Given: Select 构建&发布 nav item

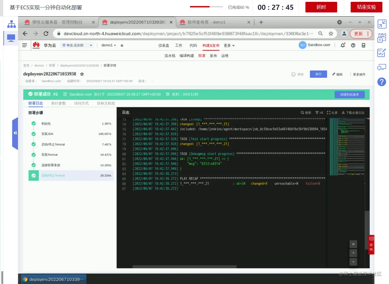Looking at the screenshot, I should coord(211,45).
